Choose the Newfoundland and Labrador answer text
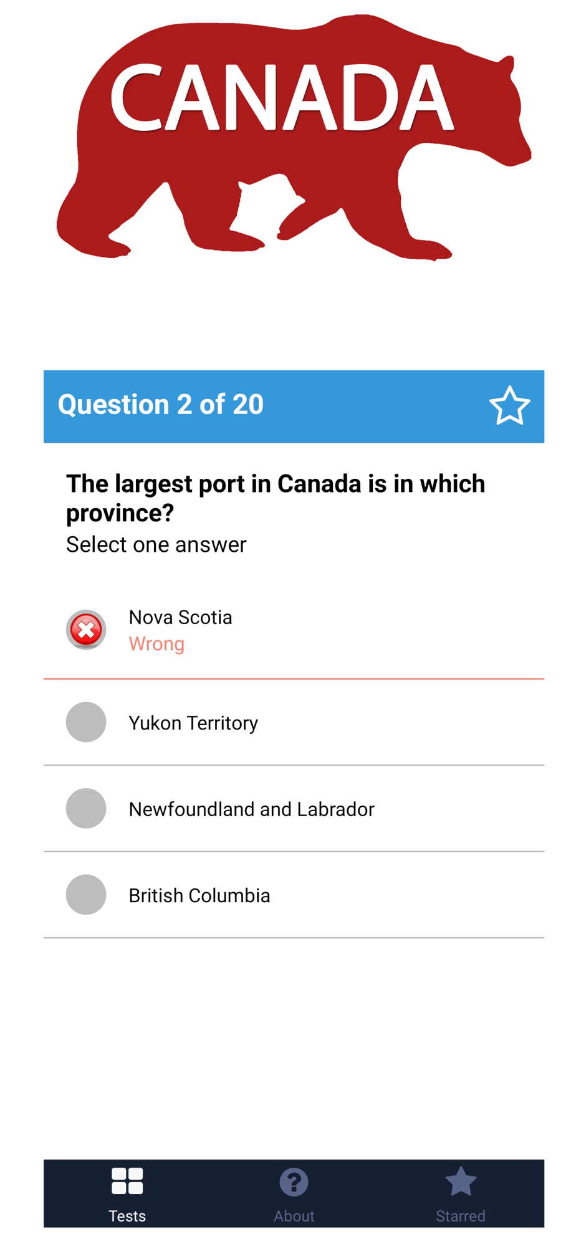This screenshot has width=576, height=1247. coord(251,809)
